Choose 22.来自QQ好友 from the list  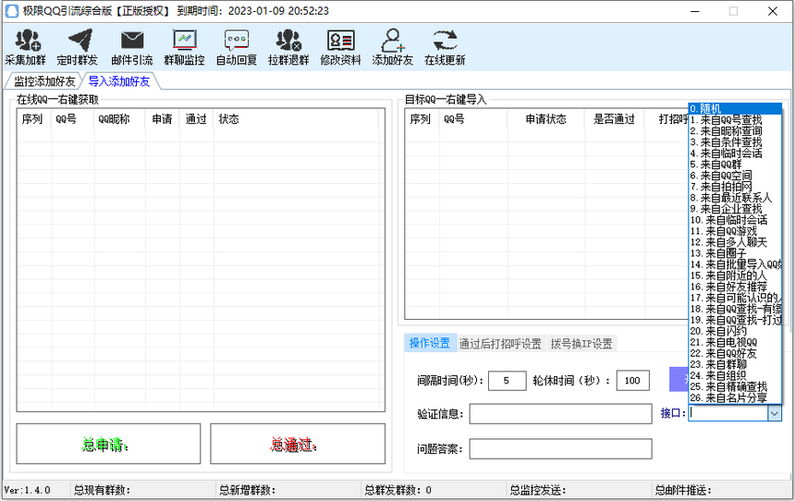pos(735,353)
